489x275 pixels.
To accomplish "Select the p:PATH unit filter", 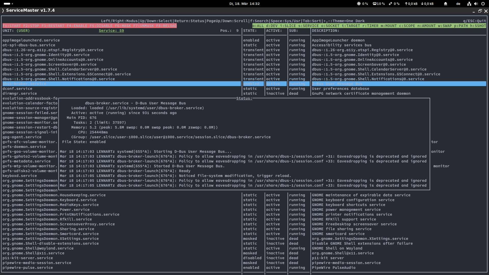I will pos(461,26).
